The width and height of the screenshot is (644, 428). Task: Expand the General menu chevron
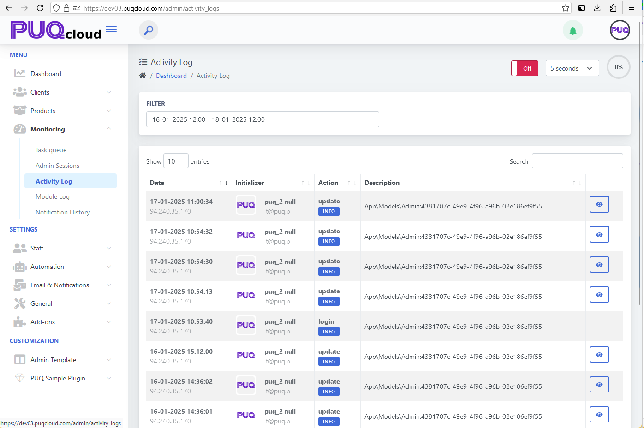[x=109, y=303]
